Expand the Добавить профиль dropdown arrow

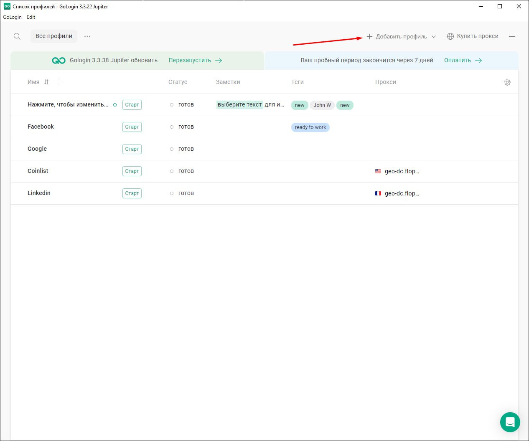(x=434, y=37)
